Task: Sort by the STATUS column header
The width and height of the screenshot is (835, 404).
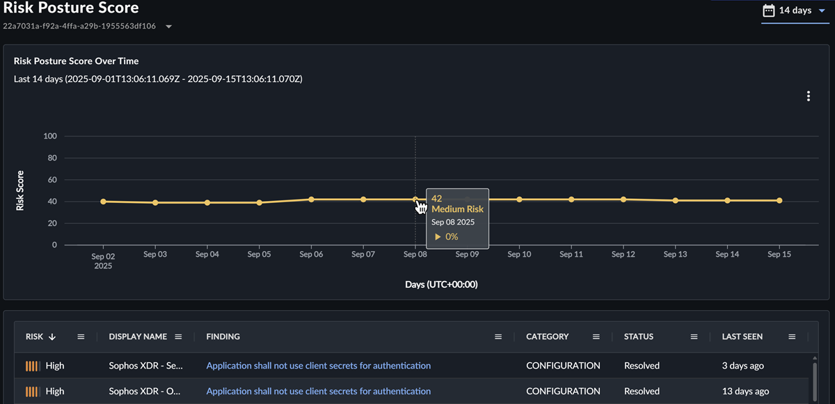Action: tap(638, 337)
